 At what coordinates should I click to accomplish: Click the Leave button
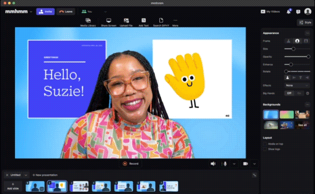[x=66, y=12]
